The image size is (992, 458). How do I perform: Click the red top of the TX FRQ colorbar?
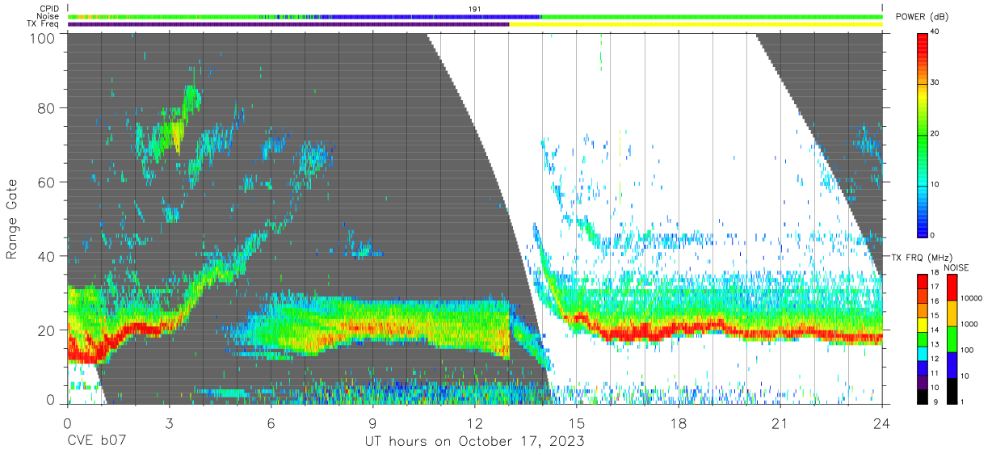click(x=923, y=281)
